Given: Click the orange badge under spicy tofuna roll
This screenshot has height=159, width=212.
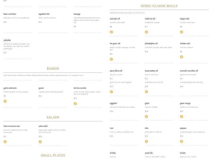Looking at the screenshot, I should coord(111,92).
